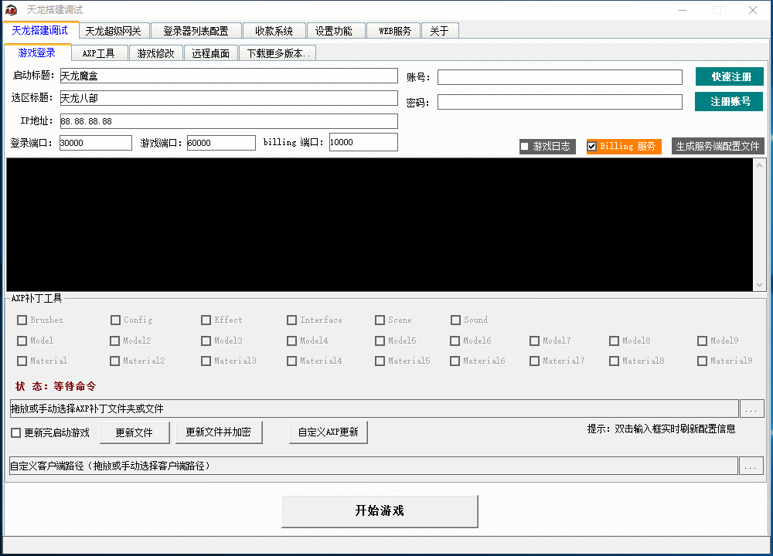
Task: Click the 自定义AXP更新 button
Action: pyautogui.click(x=329, y=432)
